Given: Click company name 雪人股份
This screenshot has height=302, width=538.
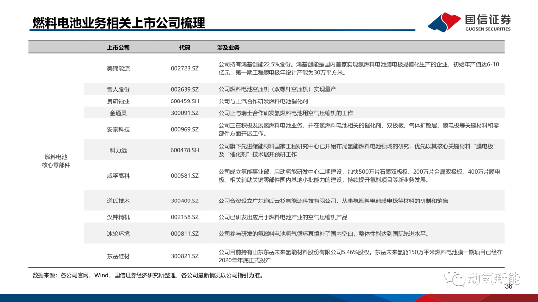Looking at the screenshot, I should (118, 89).
